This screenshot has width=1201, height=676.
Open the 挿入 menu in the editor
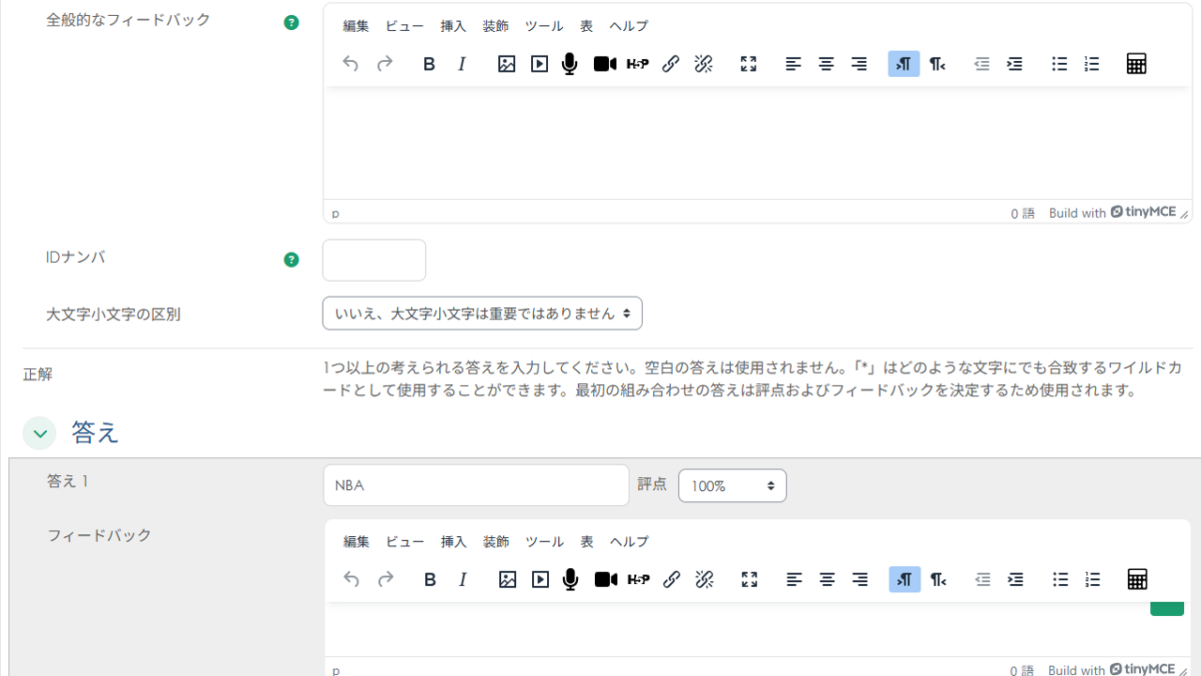pos(453,26)
